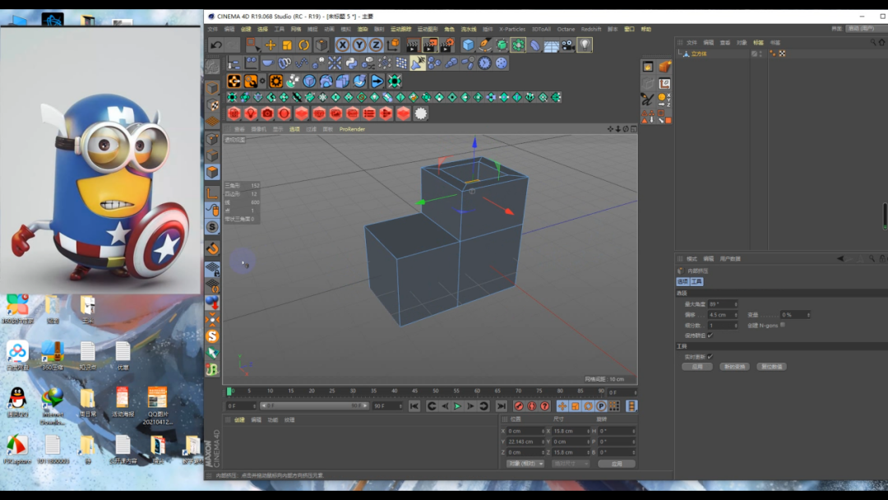
Task: Open the ProRender viewport menu
Action: point(352,129)
